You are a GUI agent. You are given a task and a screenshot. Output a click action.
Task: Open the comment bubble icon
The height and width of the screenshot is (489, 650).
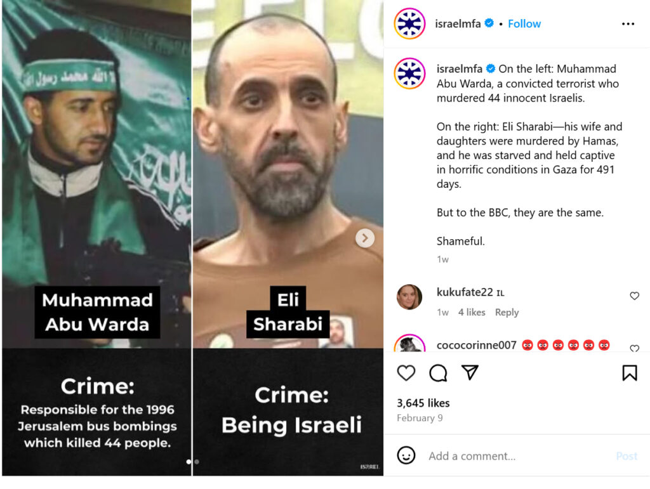coord(438,373)
